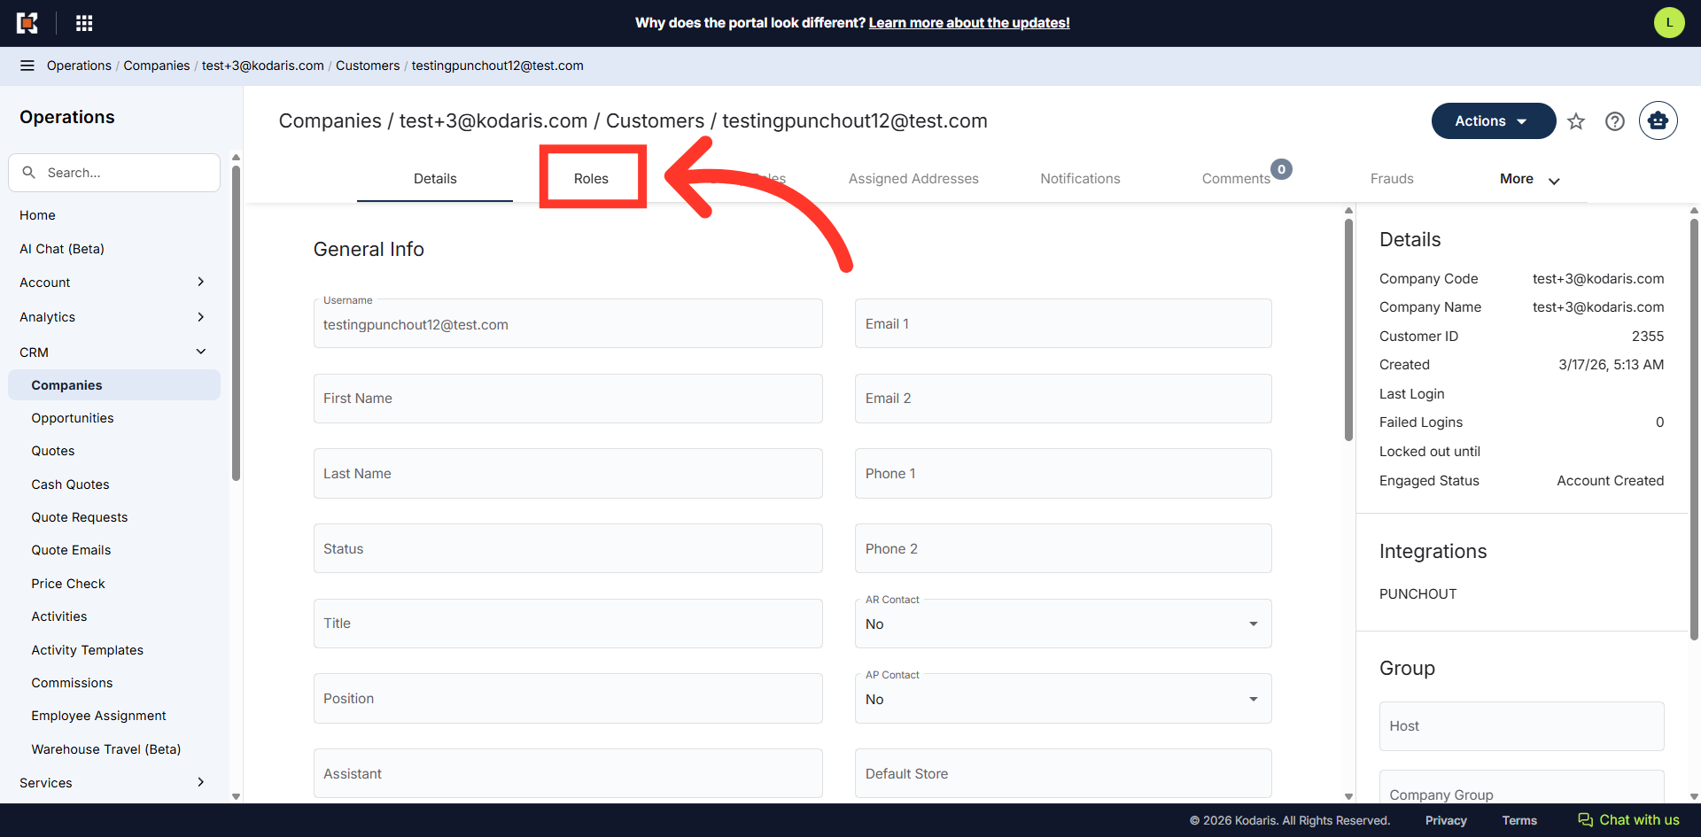Focus the sidebar Search field
1701x837 pixels.
[114, 173]
